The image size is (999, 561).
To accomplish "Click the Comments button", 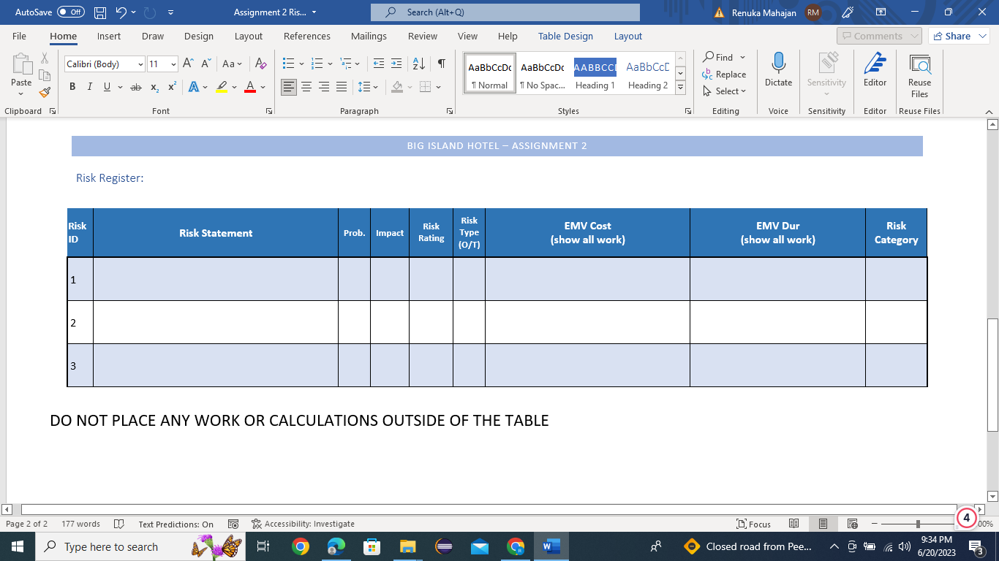I will (879, 36).
